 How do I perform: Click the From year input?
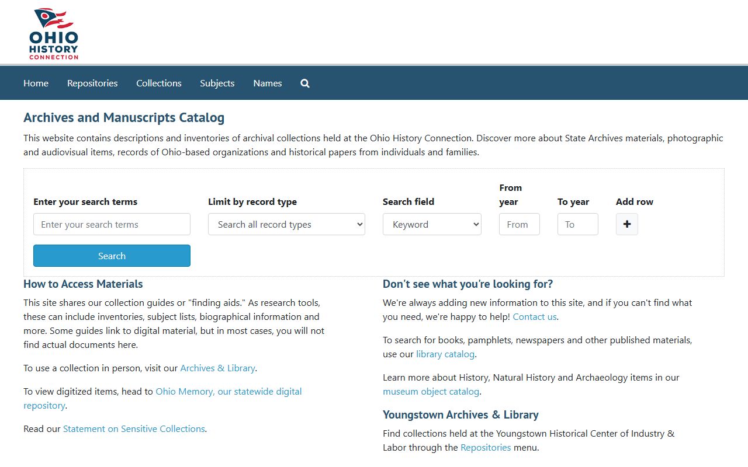[520, 224]
